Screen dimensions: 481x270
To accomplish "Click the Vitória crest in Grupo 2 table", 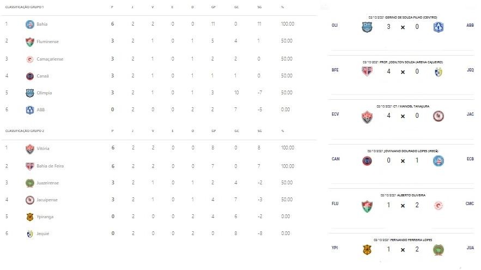I will pyautogui.click(x=30, y=149).
